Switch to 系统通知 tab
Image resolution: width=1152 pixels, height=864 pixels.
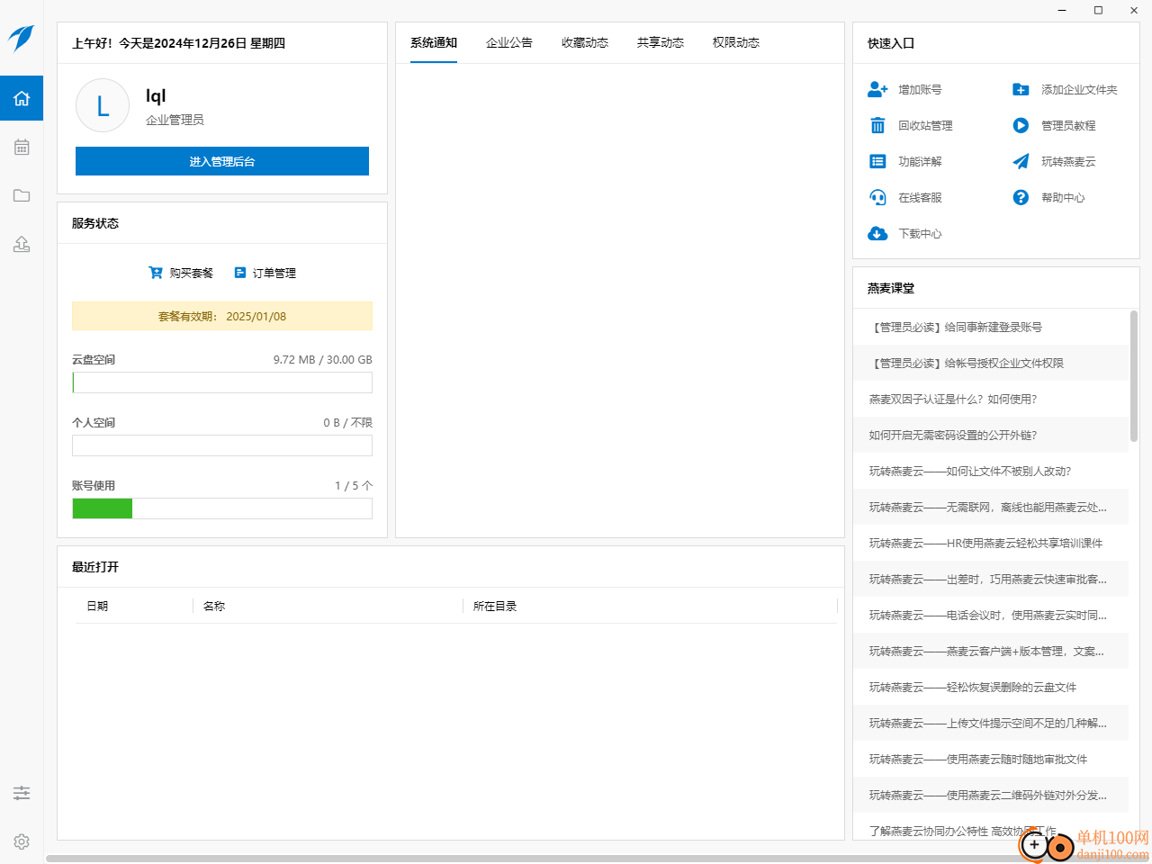point(434,42)
